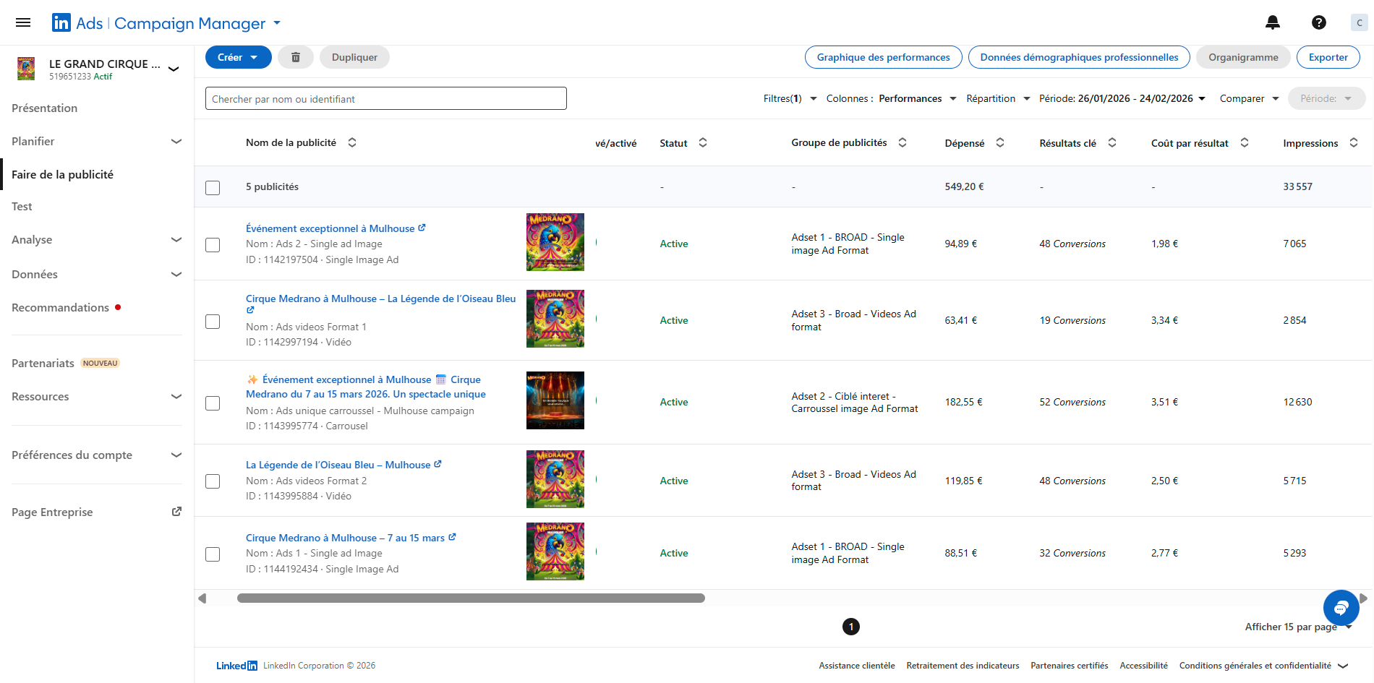Go to page 1 of results
The height and width of the screenshot is (683, 1374).
pos(851,627)
